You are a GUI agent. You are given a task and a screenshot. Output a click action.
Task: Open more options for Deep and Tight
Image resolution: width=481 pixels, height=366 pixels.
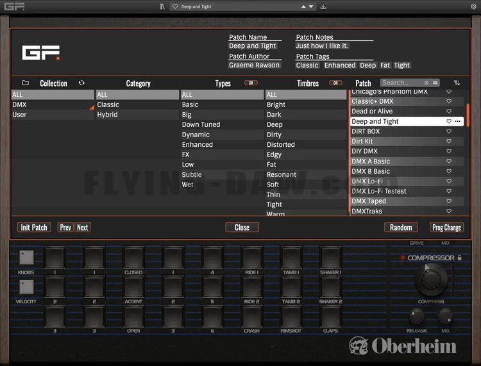click(x=458, y=121)
